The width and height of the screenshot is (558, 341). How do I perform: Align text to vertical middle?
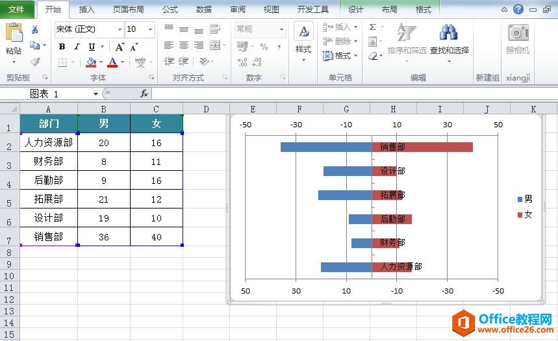point(184,29)
